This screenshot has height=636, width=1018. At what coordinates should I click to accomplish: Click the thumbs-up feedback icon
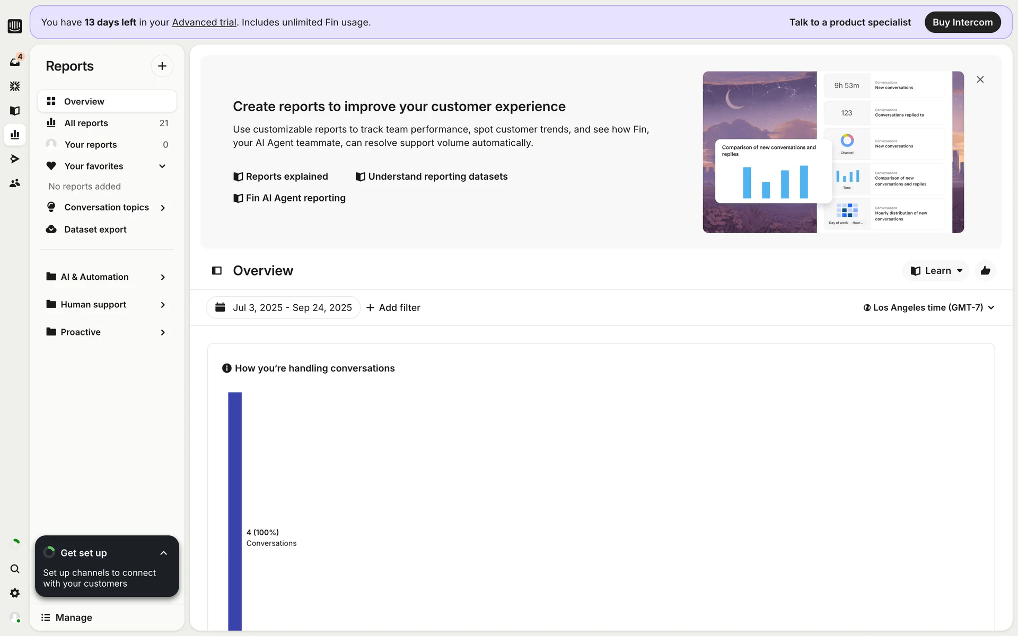tap(985, 271)
